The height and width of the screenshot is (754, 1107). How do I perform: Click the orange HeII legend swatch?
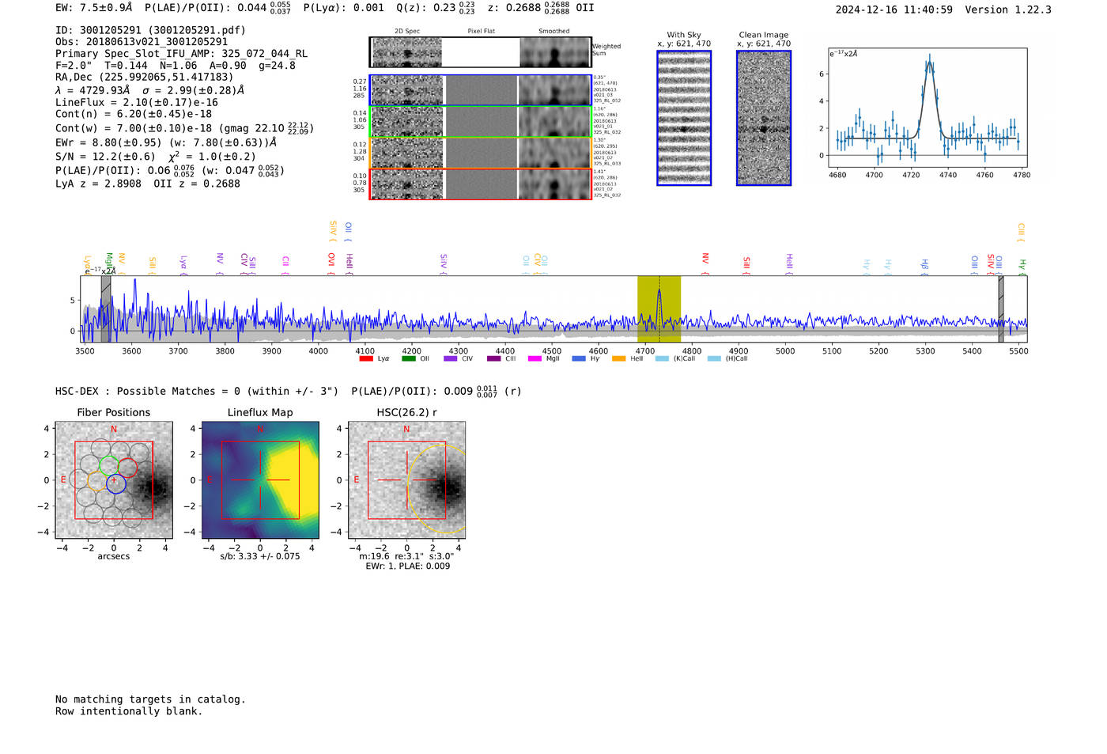[x=619, y=359]
